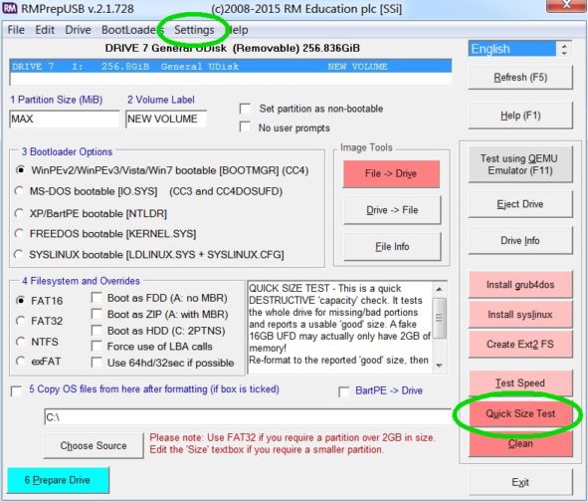Viewport: 588px width, 502px height.
Task: Click the QUICK SIZE TEST description text
Action: coord(339,324)
